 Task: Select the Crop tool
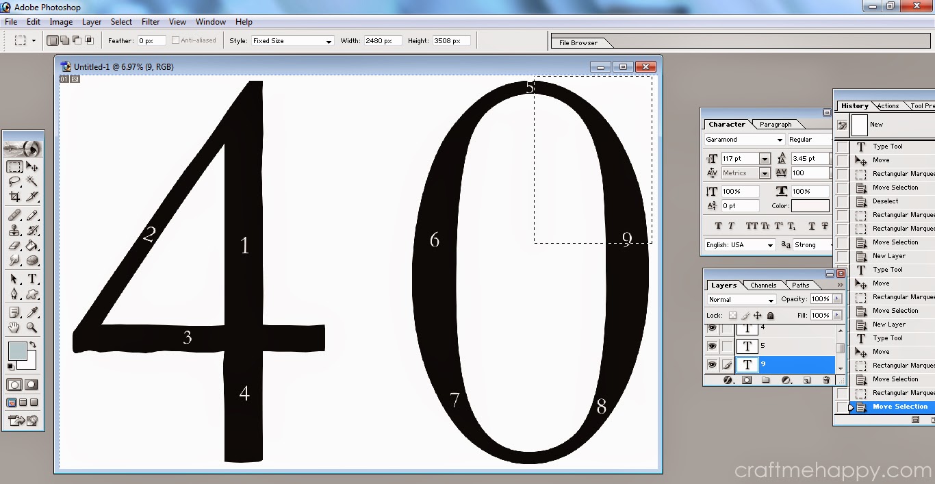[x=14, y=196]
